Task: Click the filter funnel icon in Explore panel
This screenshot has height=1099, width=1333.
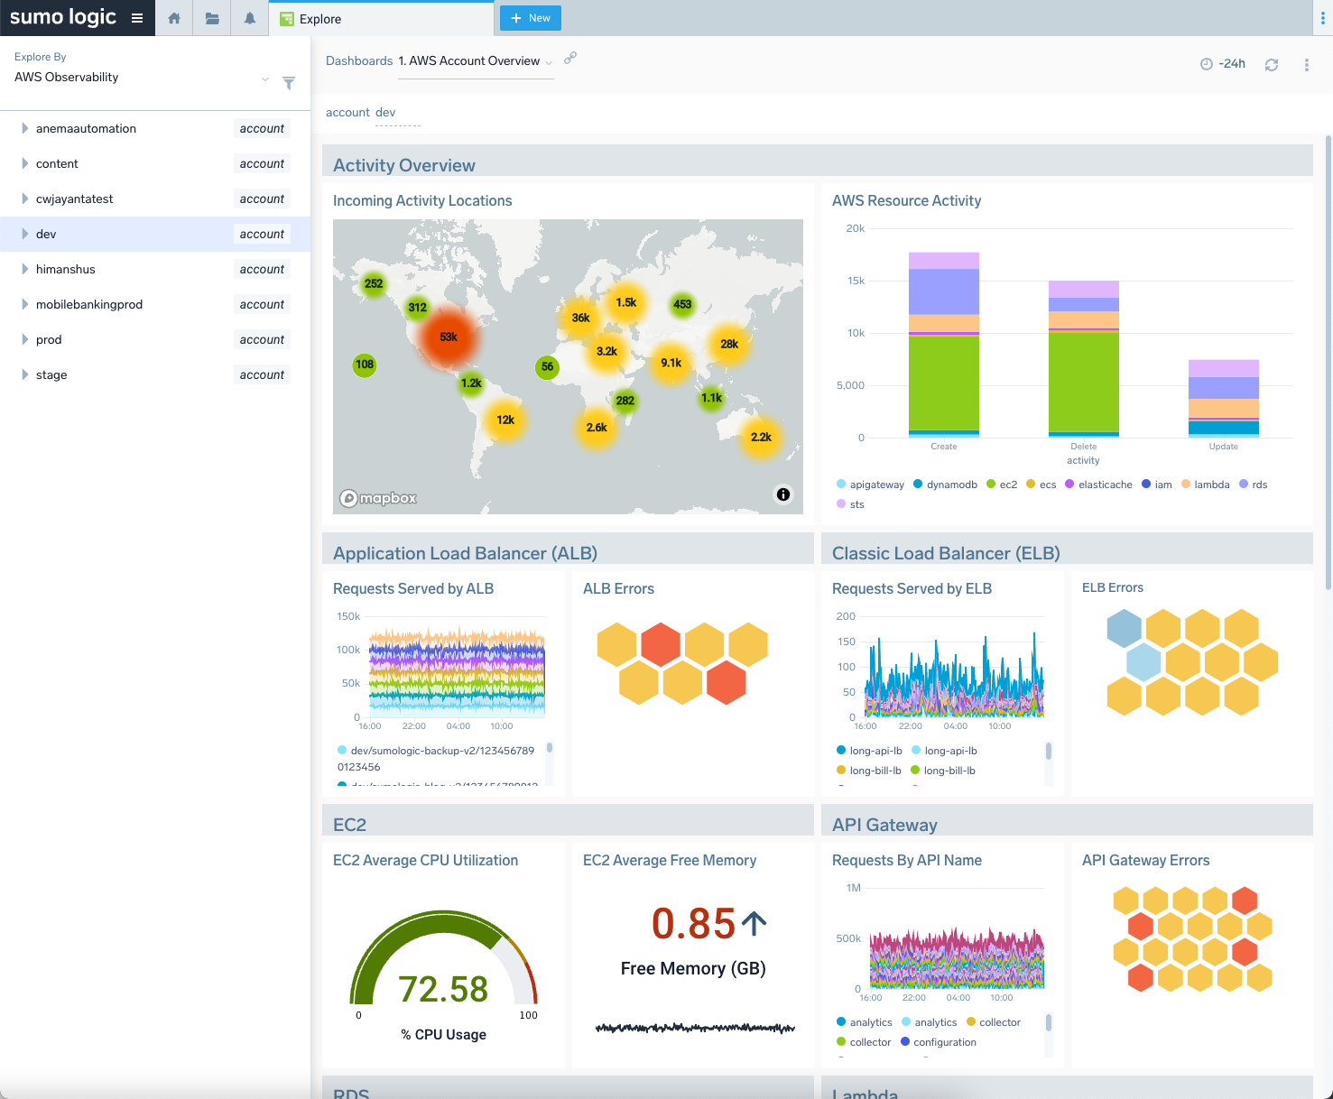Action: coord(289,83)
